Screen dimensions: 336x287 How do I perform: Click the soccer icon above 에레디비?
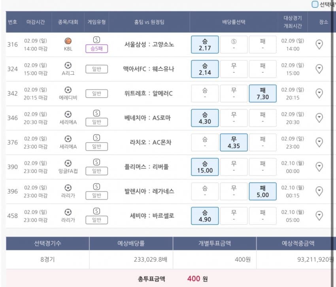coord(68,90)
